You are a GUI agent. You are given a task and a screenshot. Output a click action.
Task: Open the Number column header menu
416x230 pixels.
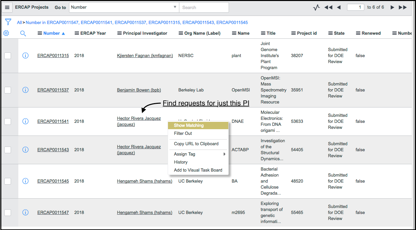[x=40, y=33]
